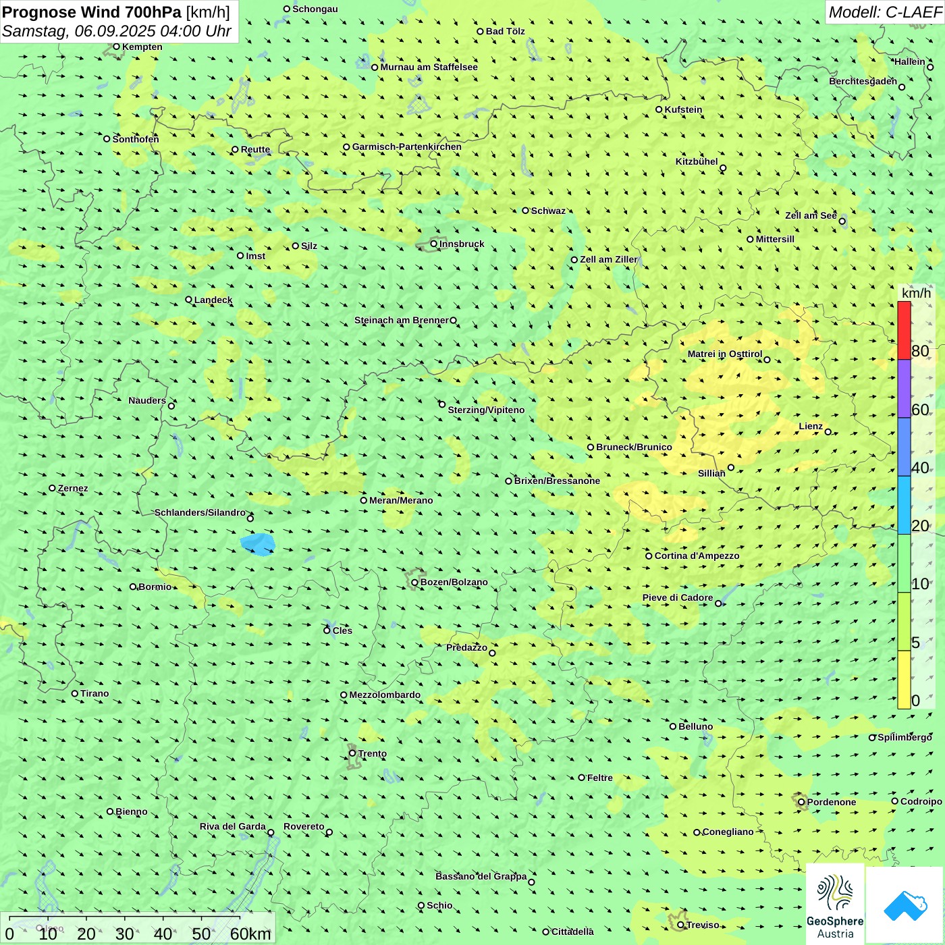This screenshot has width=945, height=945.
Task: Click the Murnau am Staffelsee label
Action: [x=429, y=67]
